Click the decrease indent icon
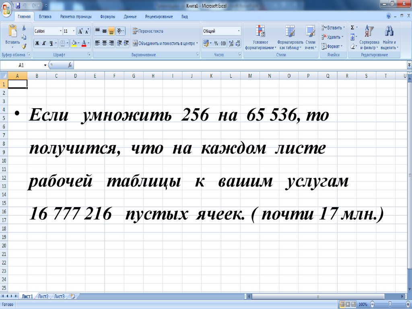 coord(119,43)
